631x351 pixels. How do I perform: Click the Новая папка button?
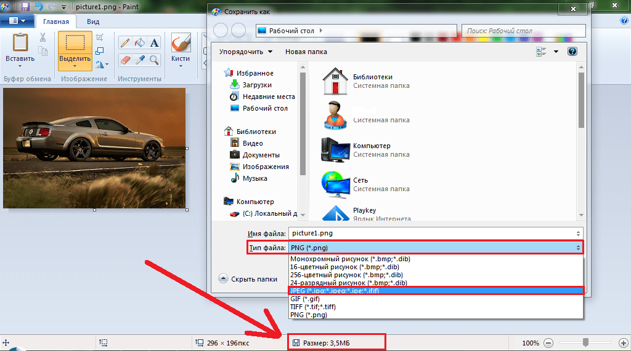click(306, 52)
